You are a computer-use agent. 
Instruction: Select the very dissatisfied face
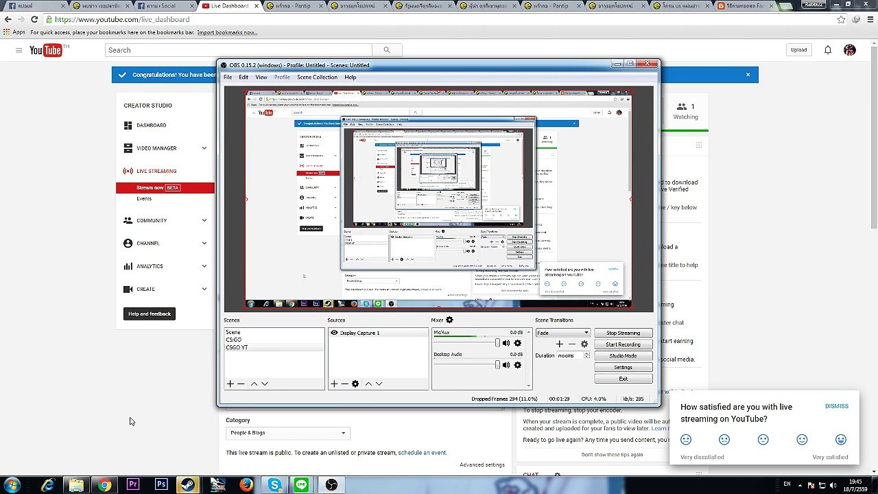click(686, 440)
